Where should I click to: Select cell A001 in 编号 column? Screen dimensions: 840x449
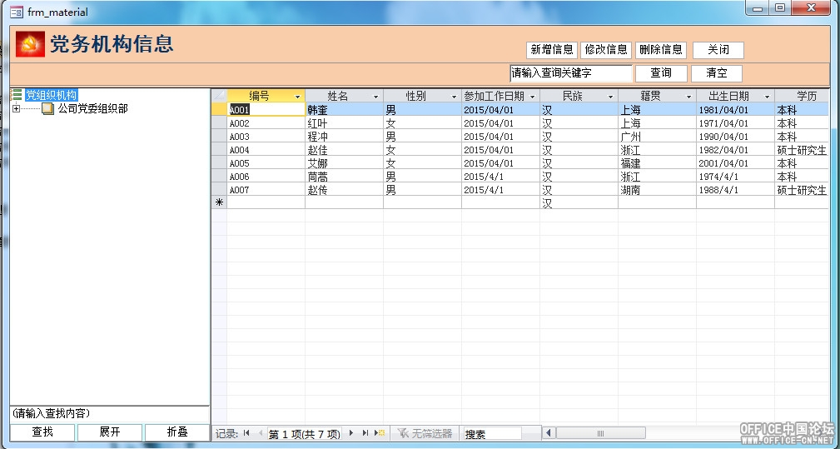pyautogui.click(x=266, y=109)
